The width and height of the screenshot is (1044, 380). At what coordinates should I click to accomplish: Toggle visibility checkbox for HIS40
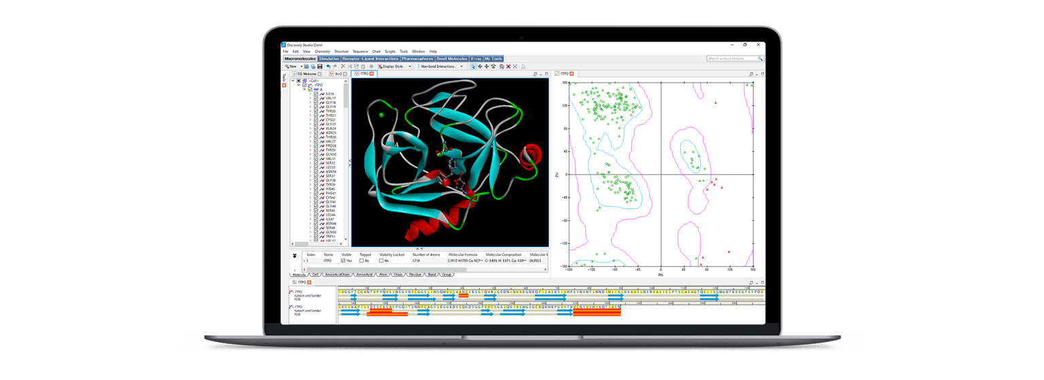315,189
